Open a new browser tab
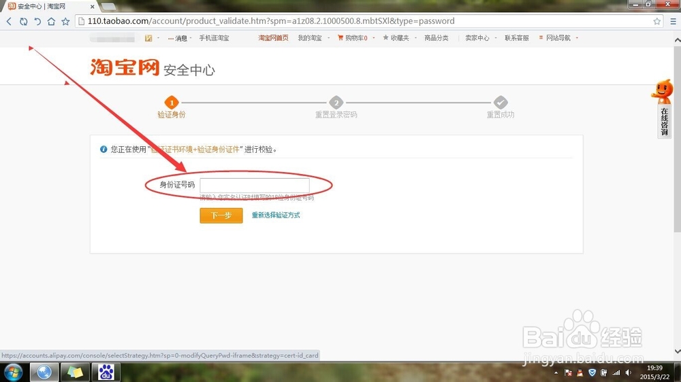Viewport: 681px width, 382px height. click(108, 7)
